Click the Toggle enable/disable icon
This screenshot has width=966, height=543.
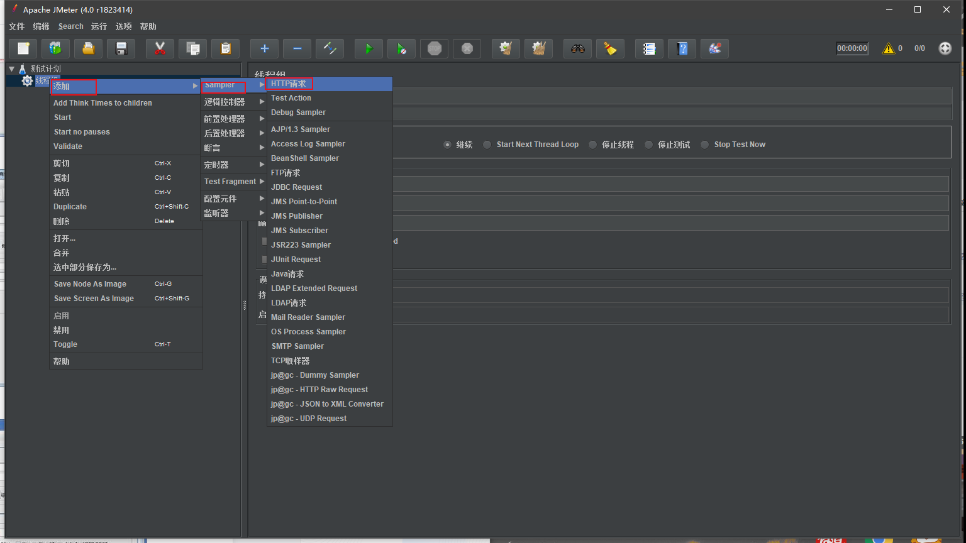tap(330, 48)
